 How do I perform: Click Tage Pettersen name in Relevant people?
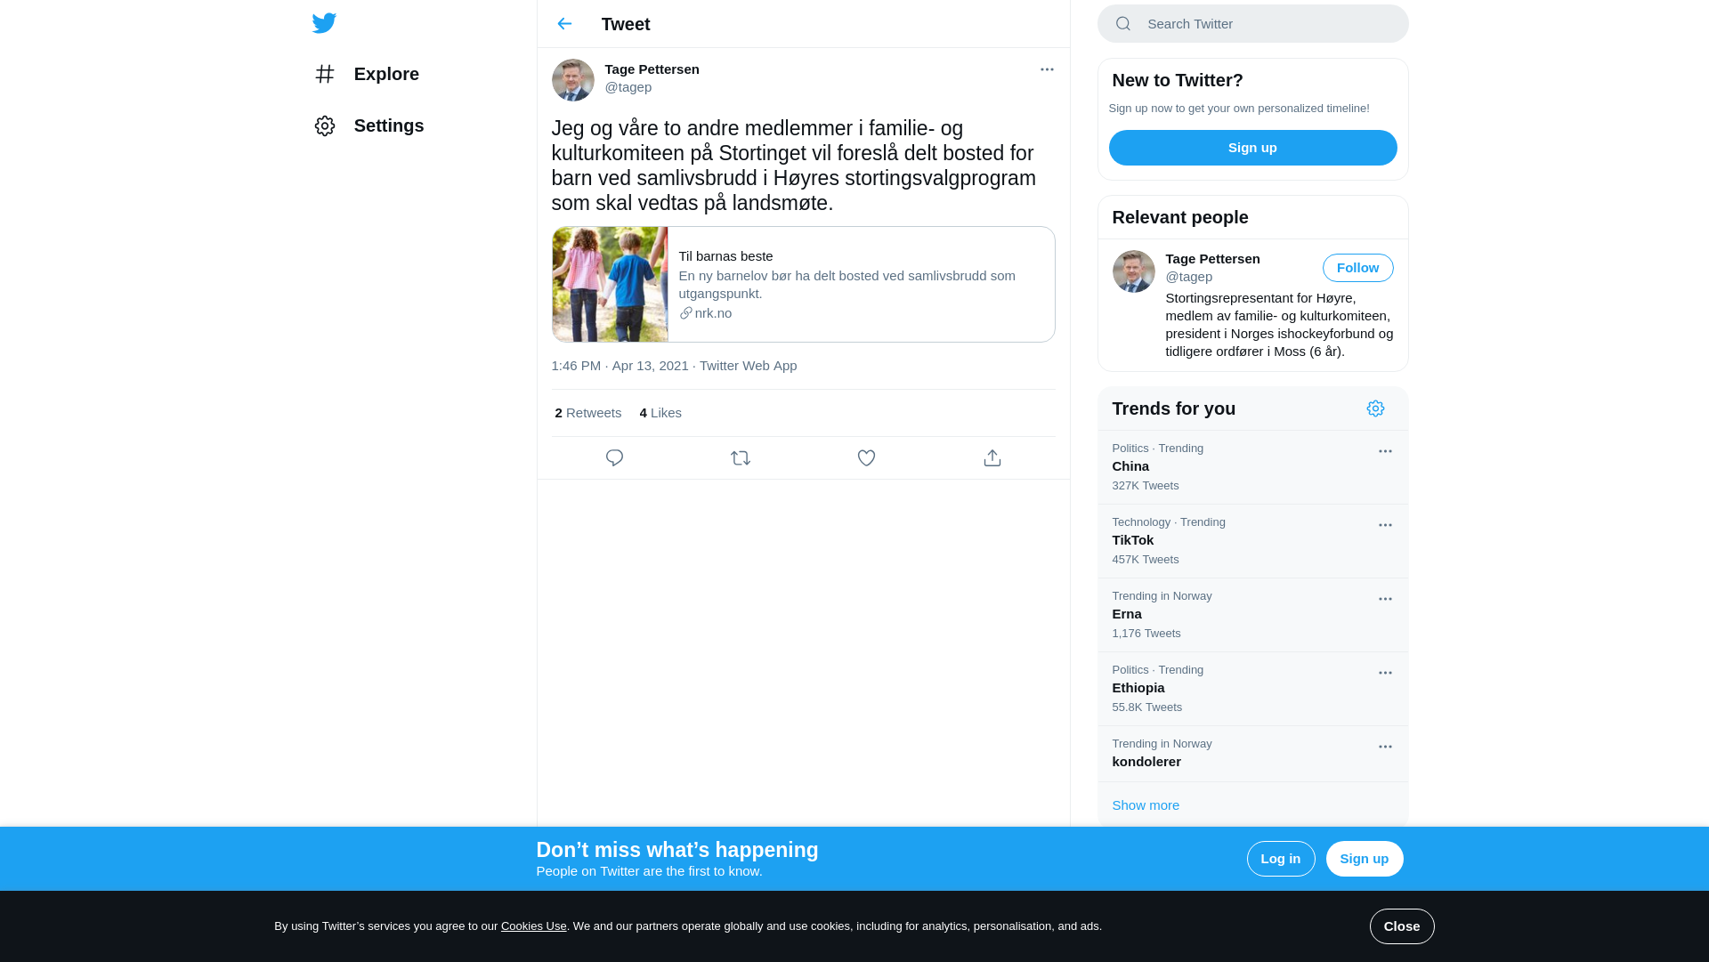click(x=1212, y=259)
